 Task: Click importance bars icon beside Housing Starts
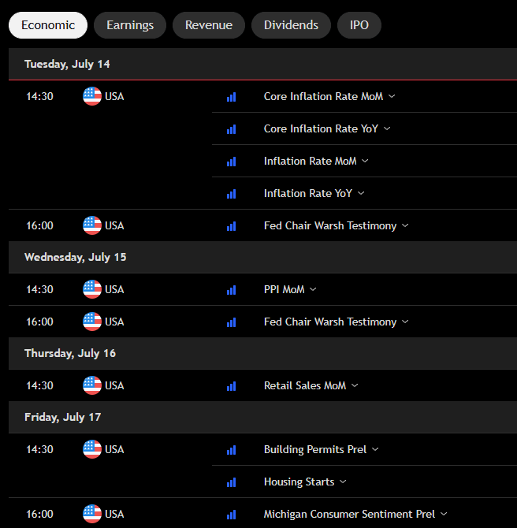232,482
